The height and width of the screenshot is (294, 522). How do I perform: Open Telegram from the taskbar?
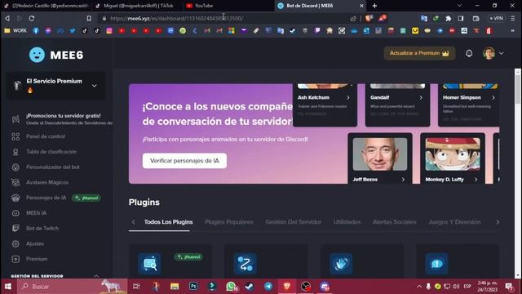click(268, 287)
